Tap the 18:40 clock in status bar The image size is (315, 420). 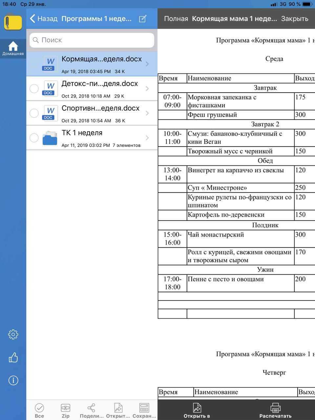point(9,4)
